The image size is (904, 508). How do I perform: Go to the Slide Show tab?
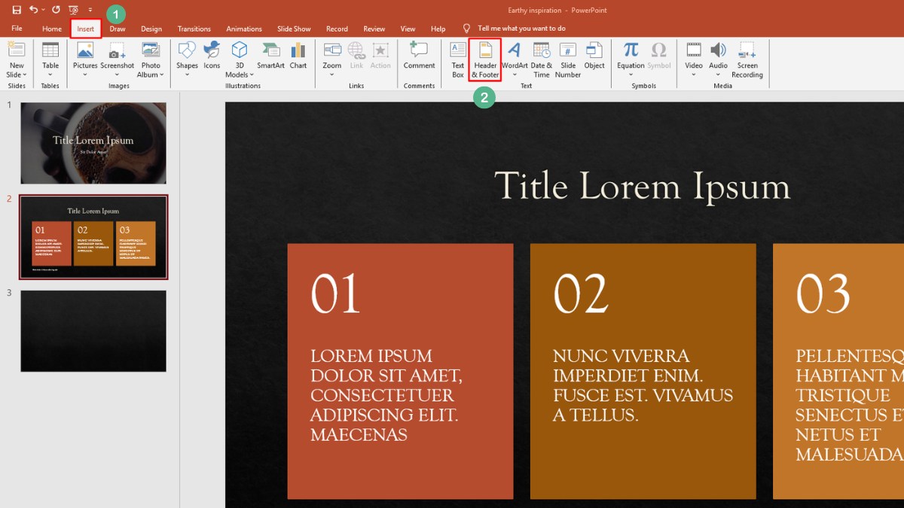point(294,29)
